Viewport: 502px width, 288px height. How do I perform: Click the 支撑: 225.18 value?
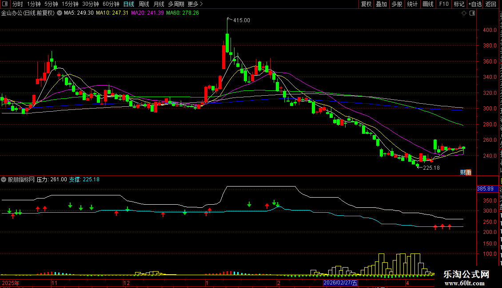(84, 179)
